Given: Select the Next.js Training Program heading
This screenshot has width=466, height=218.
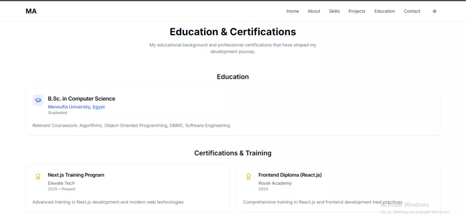Looking at the screenshot, I should pos(76,175).
